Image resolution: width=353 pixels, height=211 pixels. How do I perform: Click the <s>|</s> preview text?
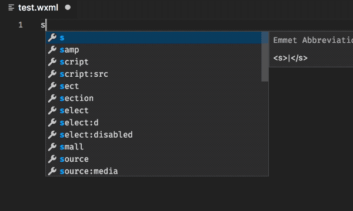tap(290, 58)
